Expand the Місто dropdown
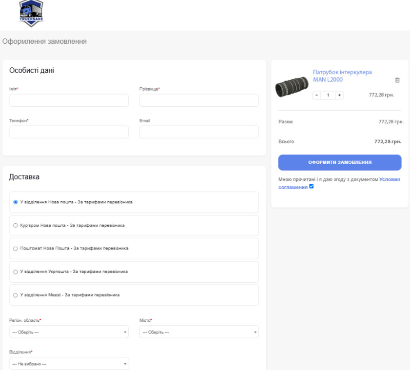Screen dimensions: 411x370 198,332
